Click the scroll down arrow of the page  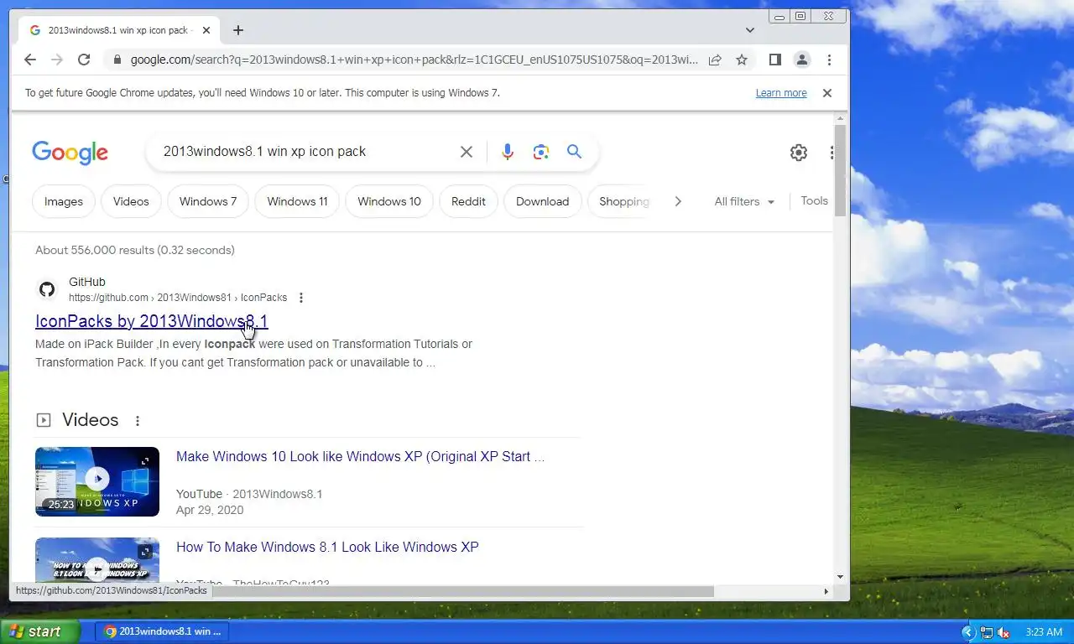[840, 577]
